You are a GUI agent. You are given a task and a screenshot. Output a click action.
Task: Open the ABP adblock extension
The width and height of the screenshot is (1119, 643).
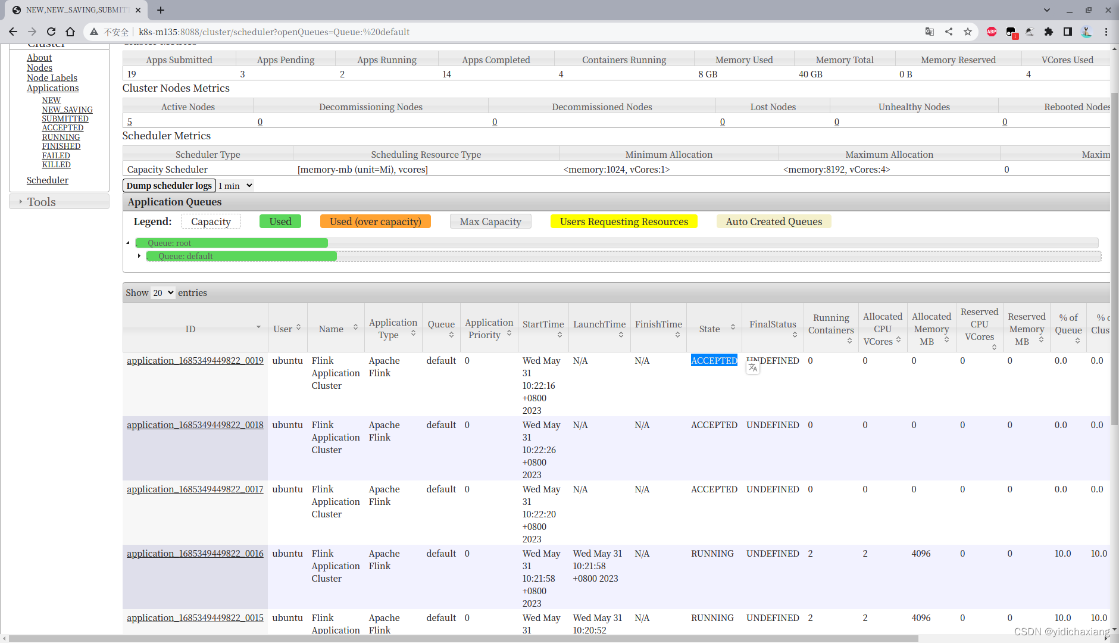992,32
